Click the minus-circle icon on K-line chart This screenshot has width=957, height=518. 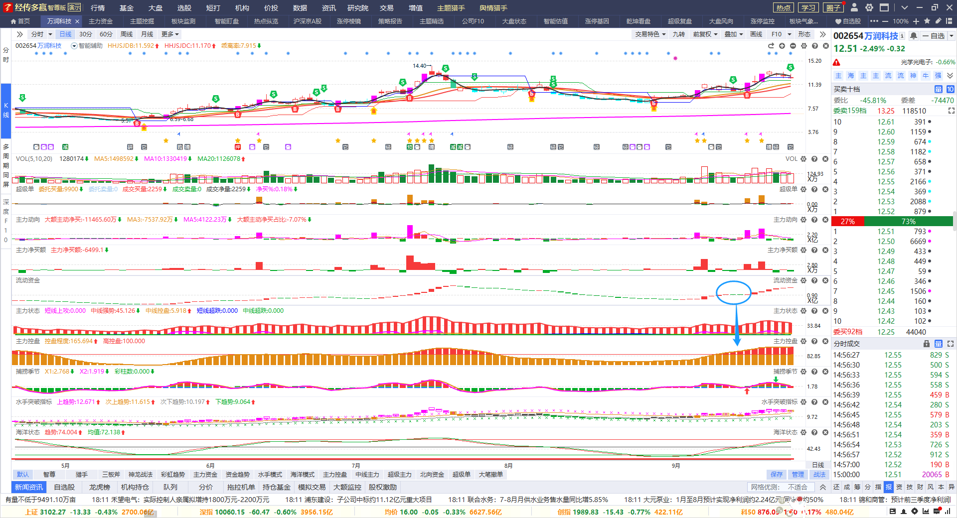click(x=793, y=46)
